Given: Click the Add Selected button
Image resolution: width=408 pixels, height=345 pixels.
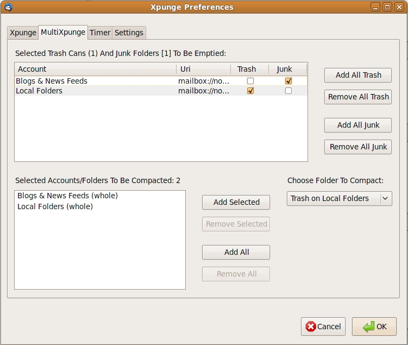Looking at the screenshot, I should click(236, 202).
